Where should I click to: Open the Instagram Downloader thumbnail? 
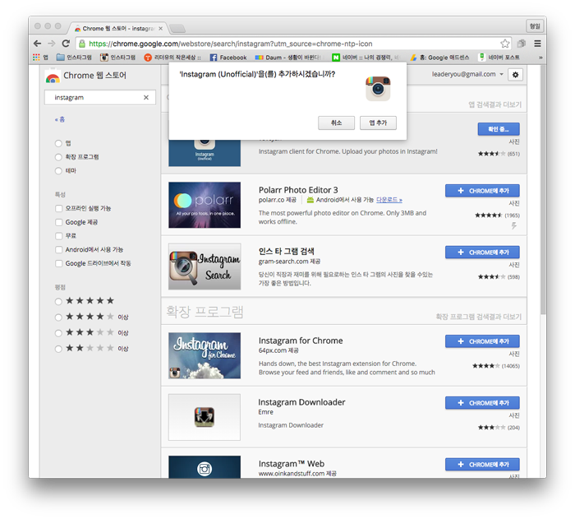(x=205, y=417)
